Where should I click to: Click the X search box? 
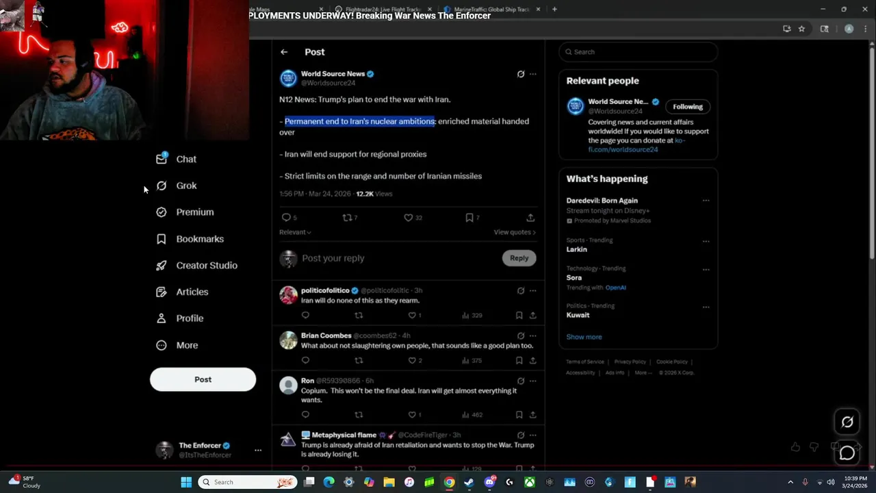(638, 52)
